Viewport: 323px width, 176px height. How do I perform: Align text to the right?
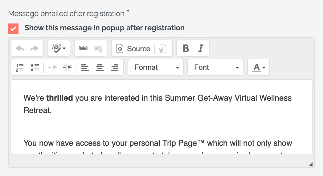[115, 68]
